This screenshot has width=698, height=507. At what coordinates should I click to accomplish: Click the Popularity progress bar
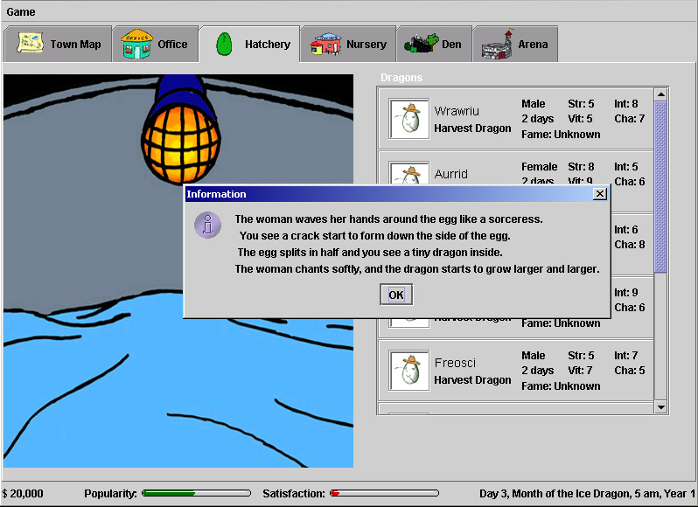[196, 494]
